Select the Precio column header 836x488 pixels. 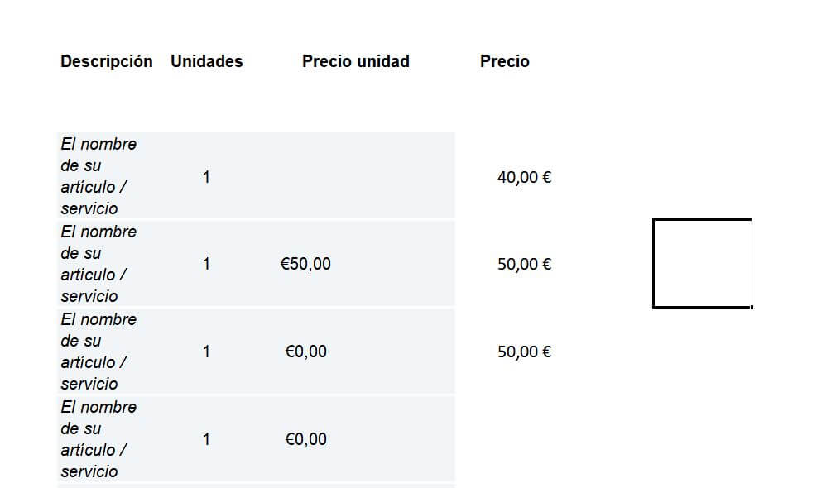pos(504,61)
